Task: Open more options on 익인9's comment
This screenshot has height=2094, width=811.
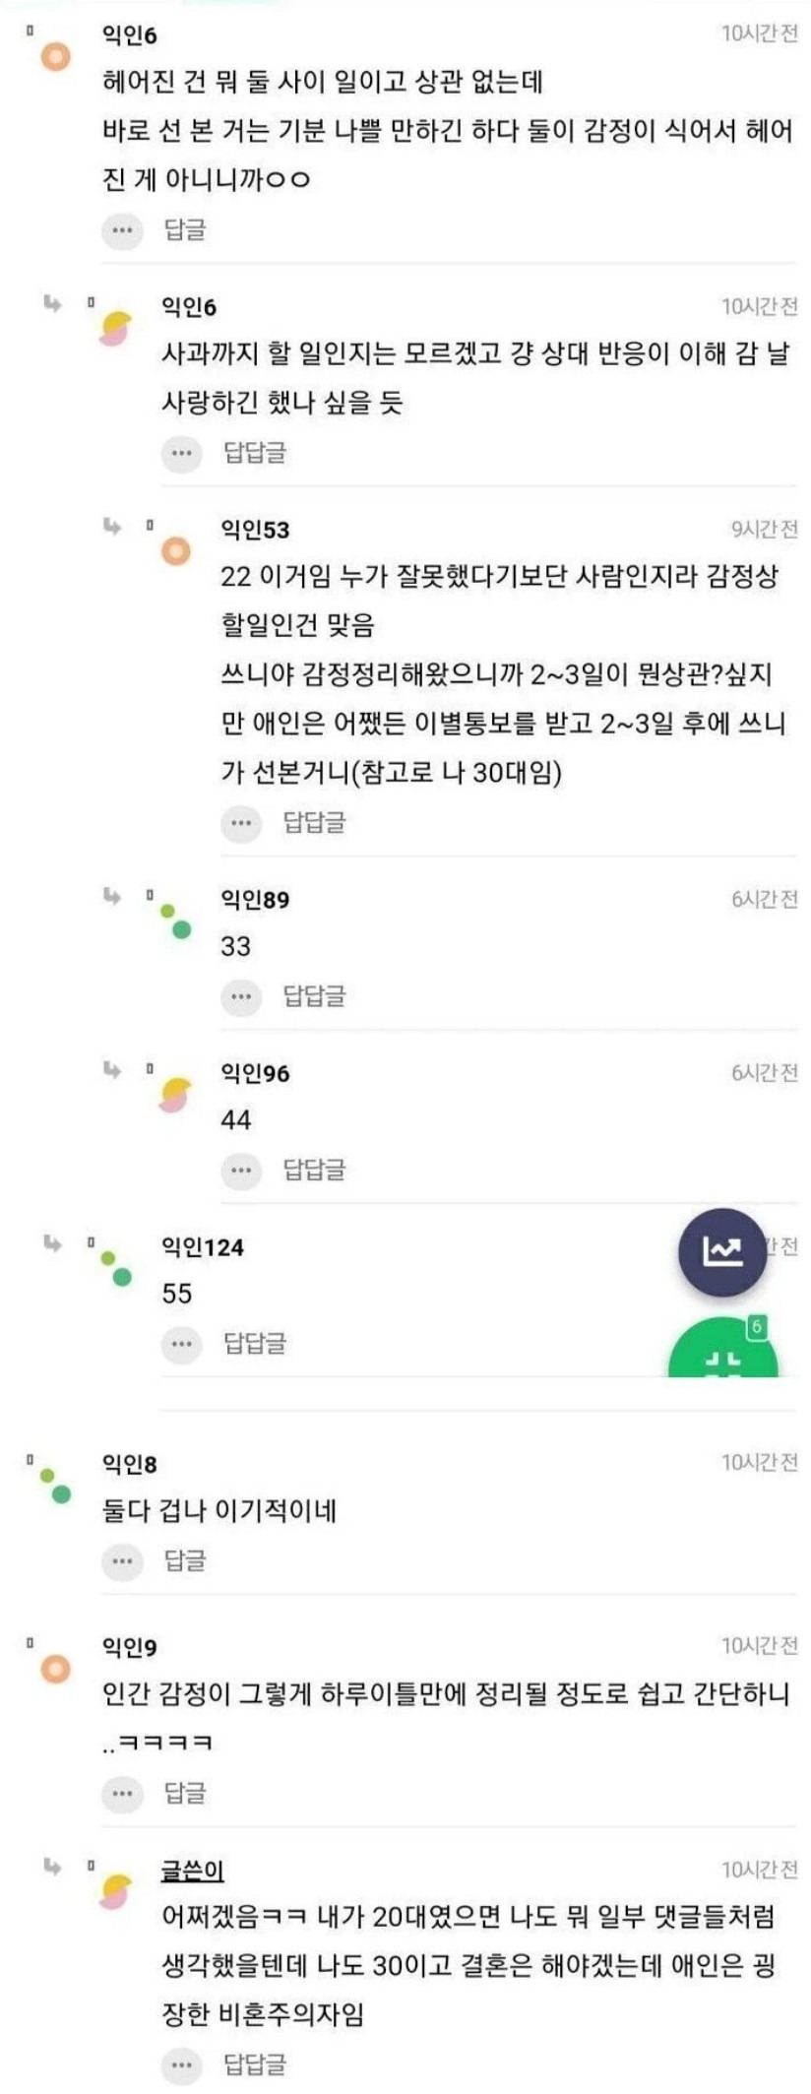Action: (122, 1794)
